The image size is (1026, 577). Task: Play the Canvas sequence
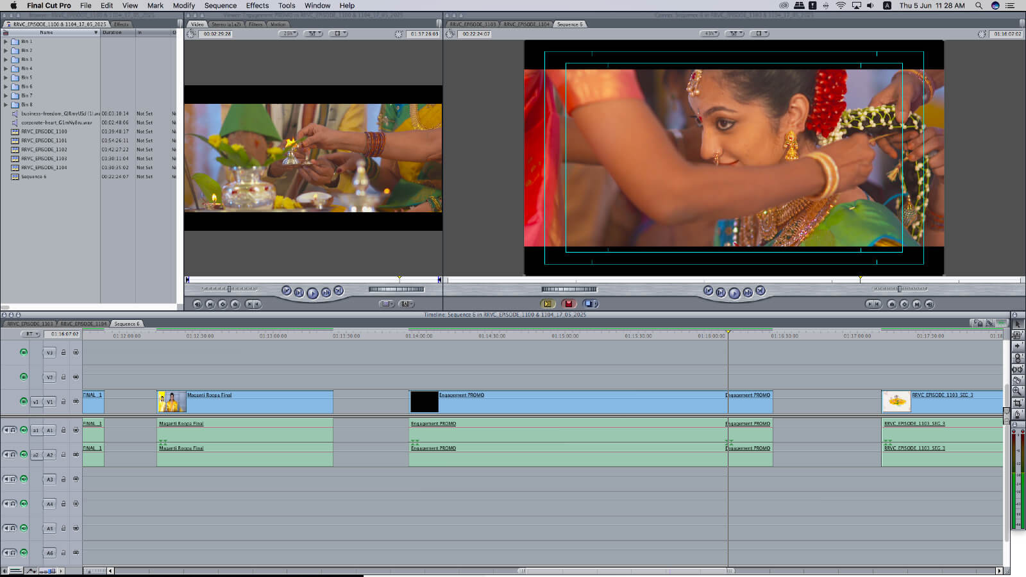[734, 293]
